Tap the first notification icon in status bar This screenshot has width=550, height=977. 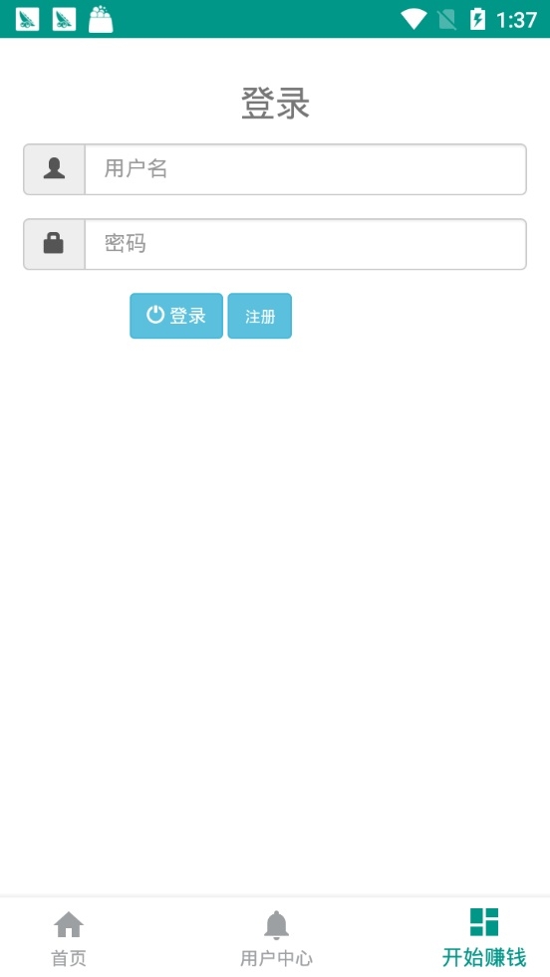28,19
